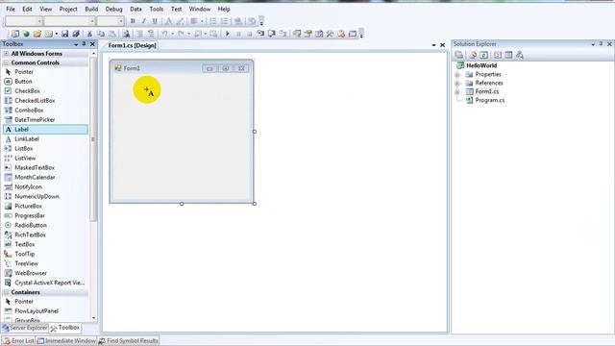Open the second formatting toolbar combo box
The image size is (615, 346).
click(x=92, y=21)
